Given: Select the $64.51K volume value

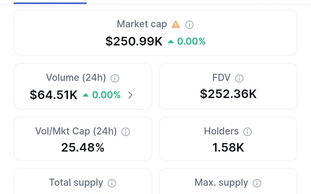Looking at the screenshot, I should tap(54, 95).
